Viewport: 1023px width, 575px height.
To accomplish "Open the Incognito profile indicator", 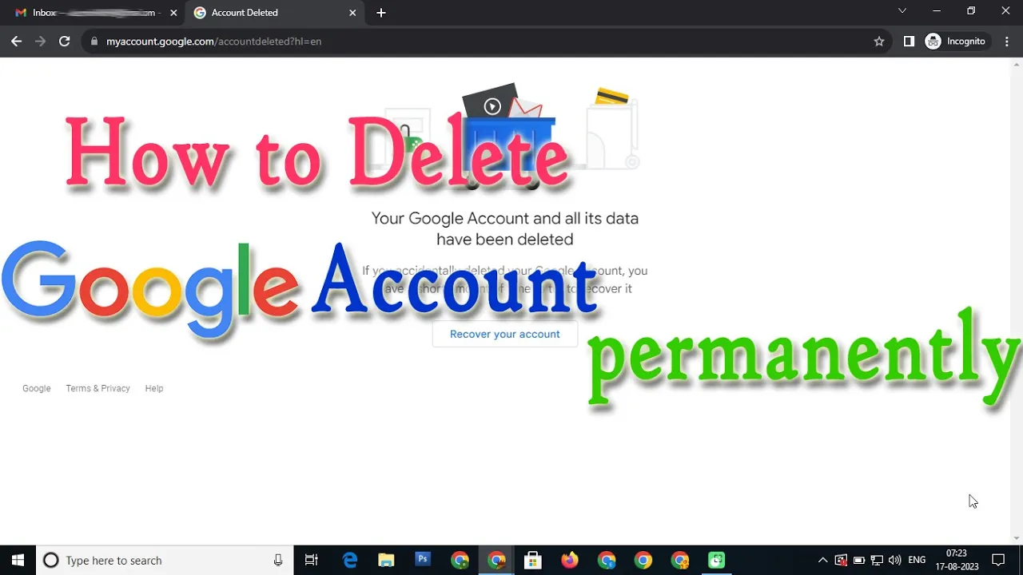I will 956,42.
